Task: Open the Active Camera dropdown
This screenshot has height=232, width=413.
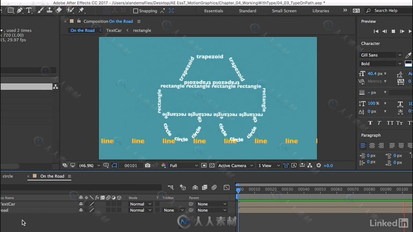Action: [236, 166]
